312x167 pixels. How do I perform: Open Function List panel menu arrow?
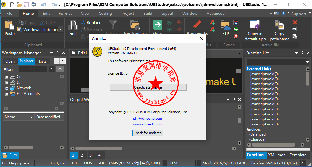pos(296,53)
